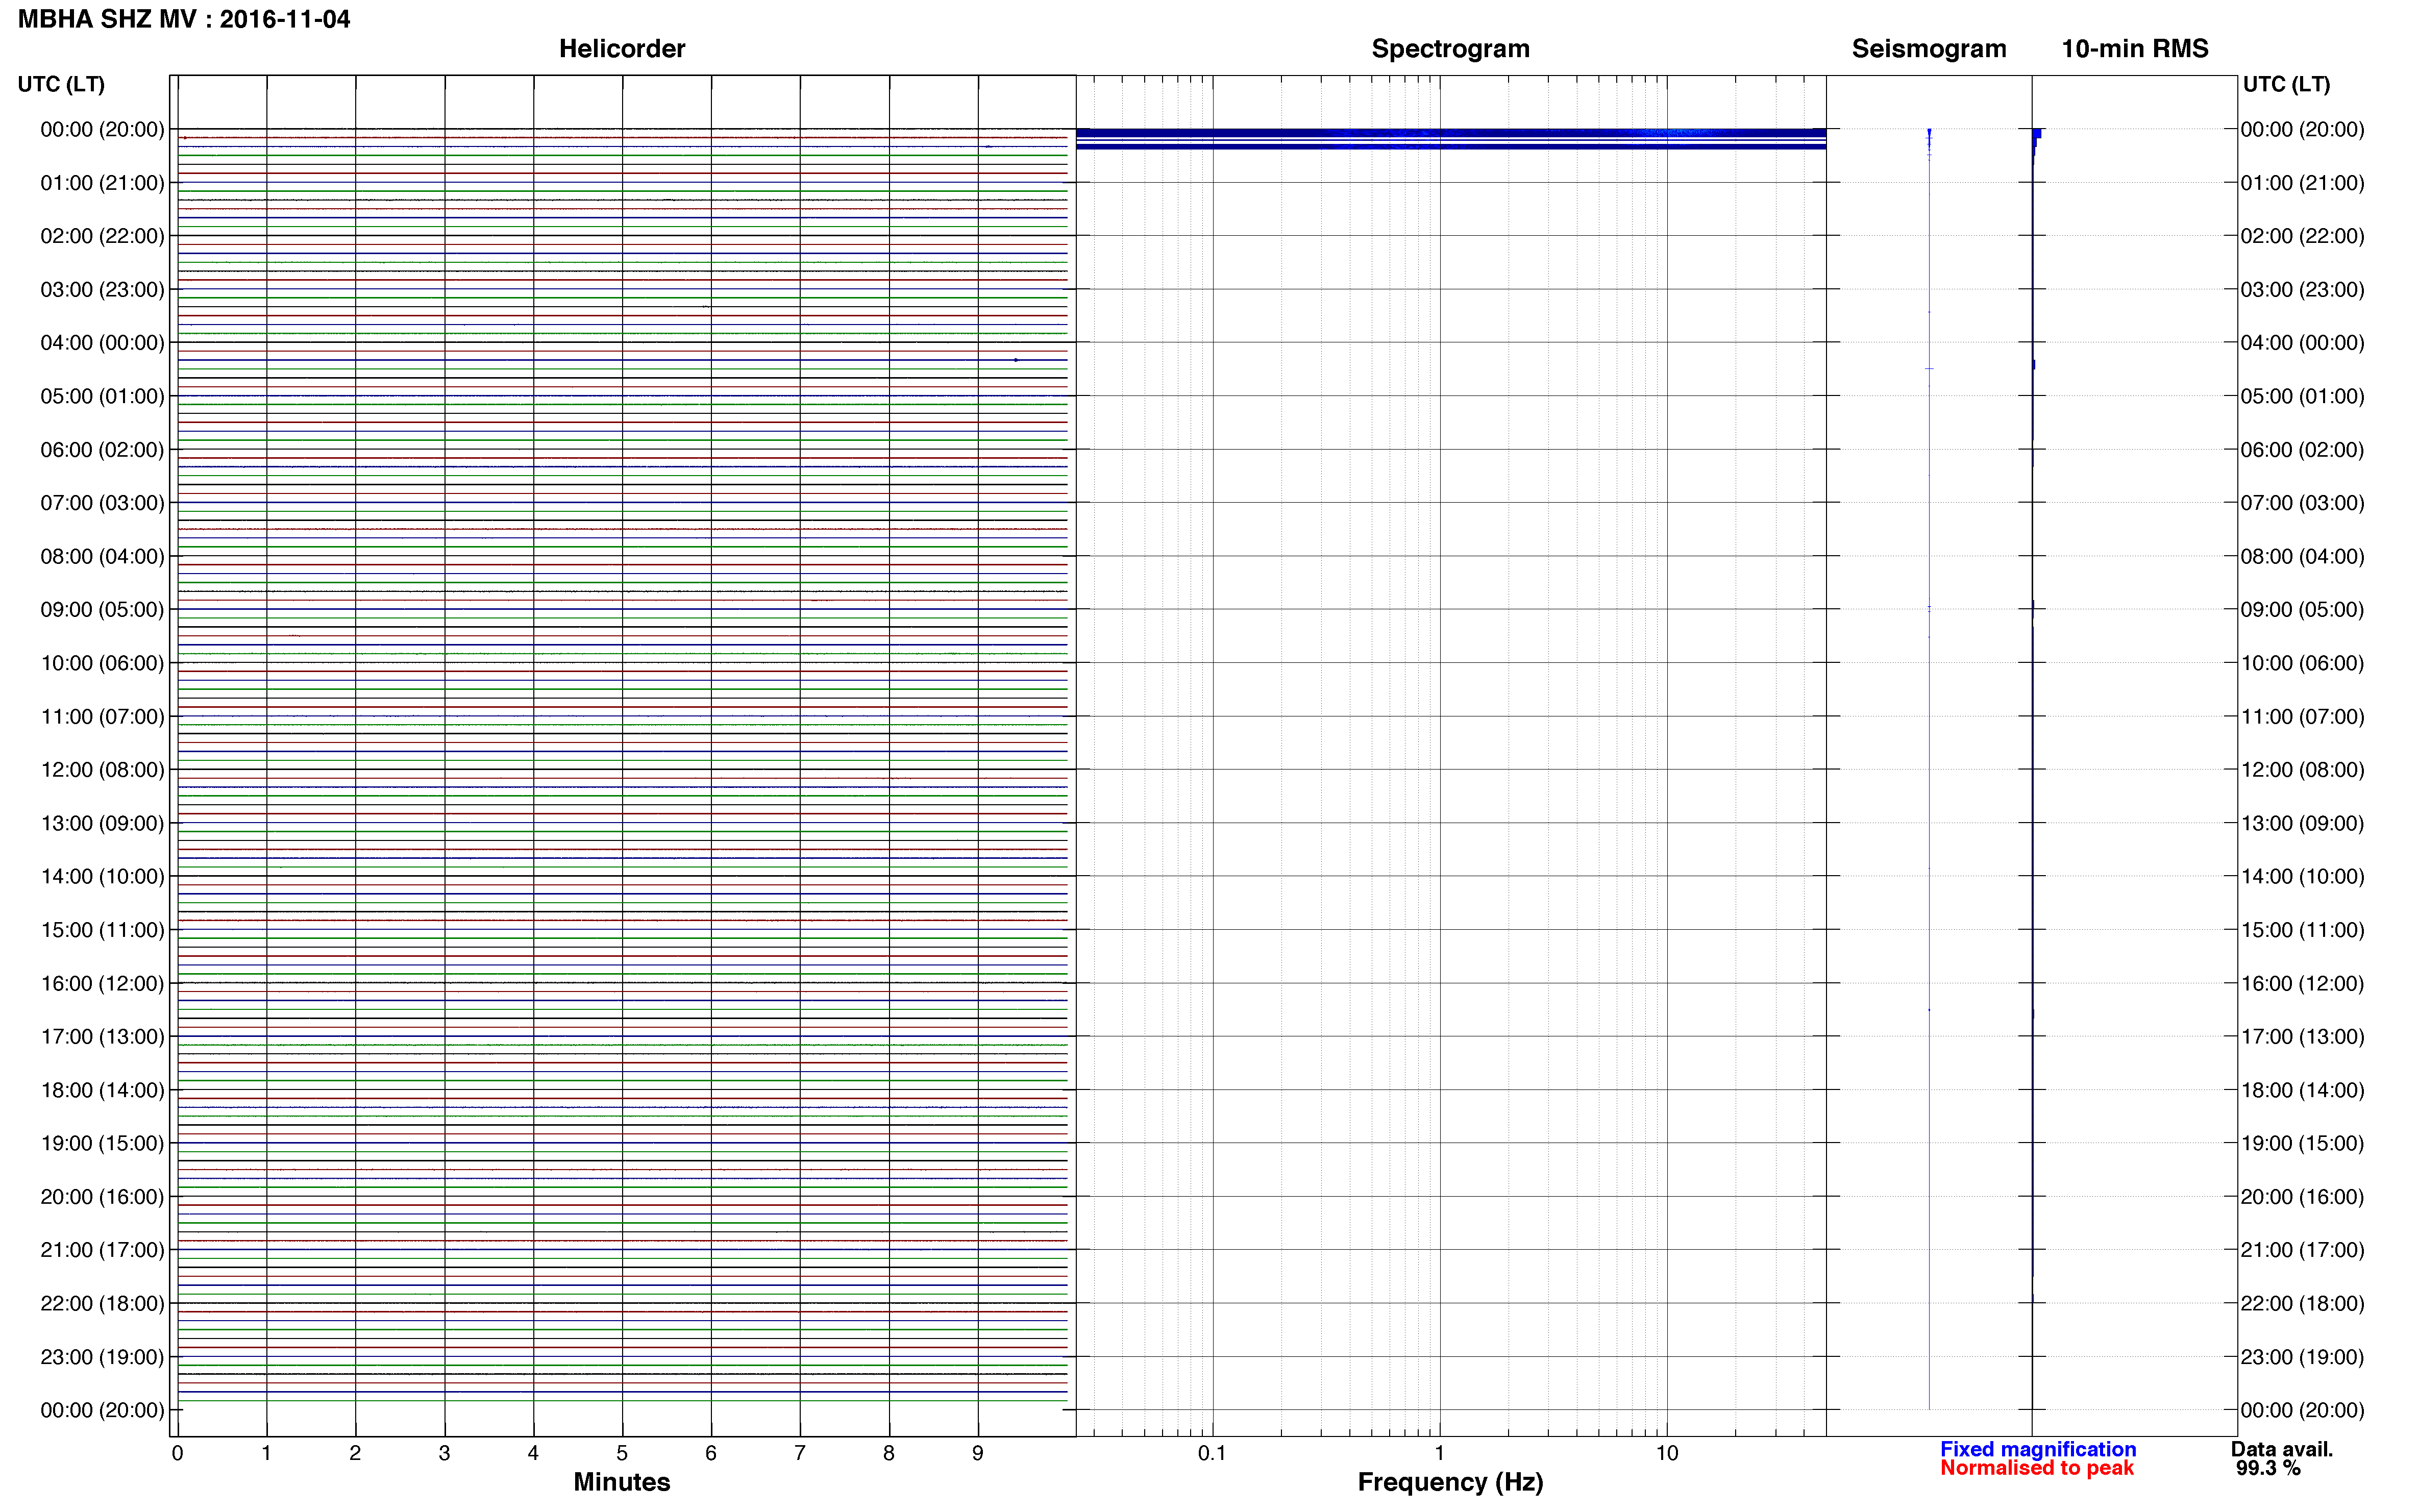Click the plot title 'MBHA SHZ MV : 2016-11-04'

[x=184, y=19]
